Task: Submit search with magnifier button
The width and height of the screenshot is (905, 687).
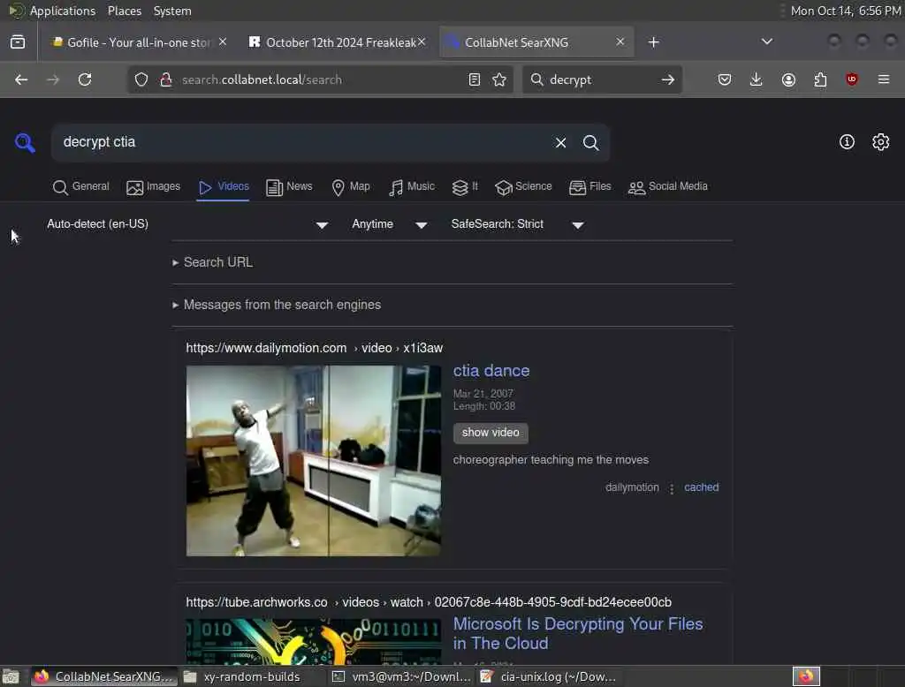Action: pos(590,142)
